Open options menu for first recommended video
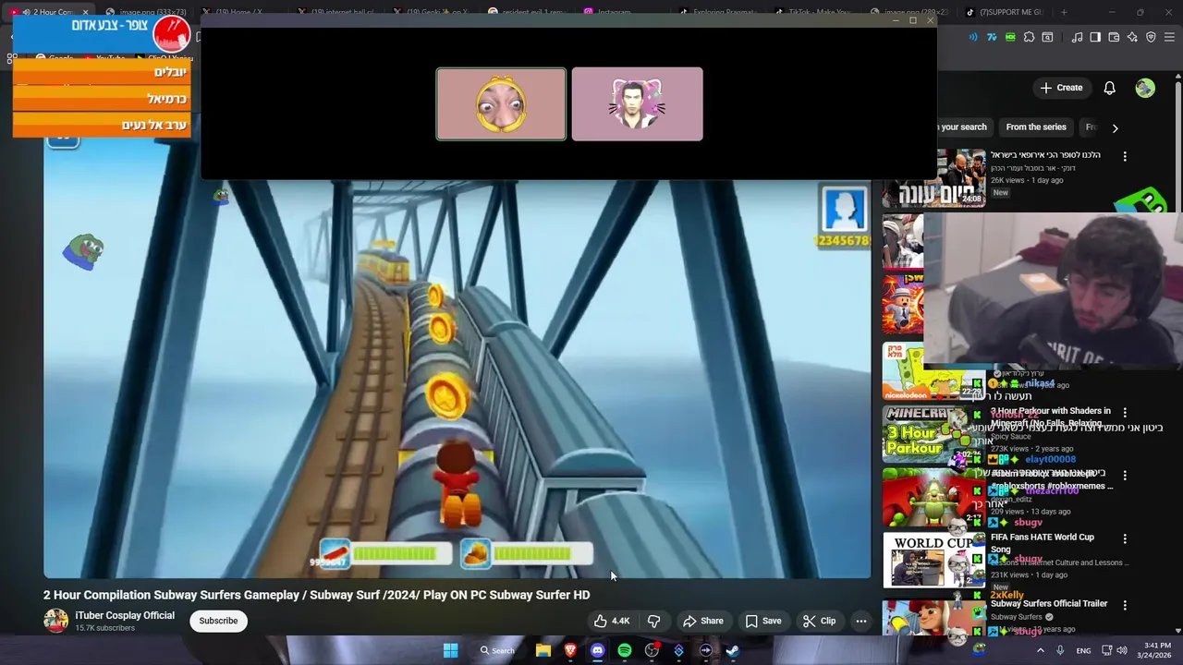 pos(1125,157)
